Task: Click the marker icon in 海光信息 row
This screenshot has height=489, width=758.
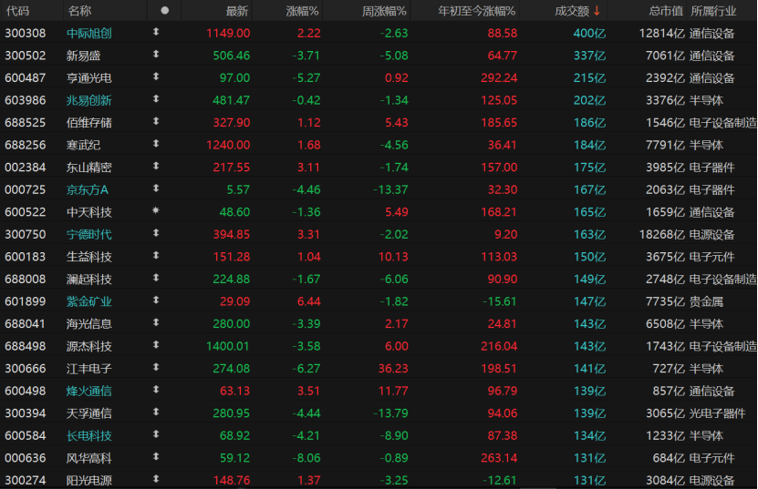Action: pyautogui.click(x=156, y=322)
